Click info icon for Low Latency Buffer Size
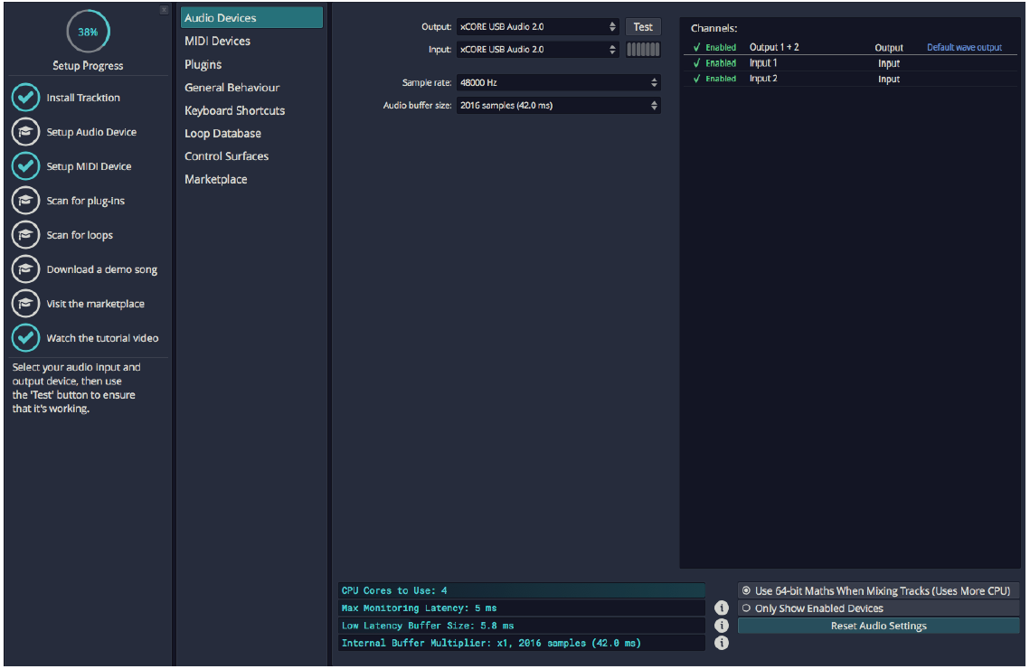 [x=722, y=626]
